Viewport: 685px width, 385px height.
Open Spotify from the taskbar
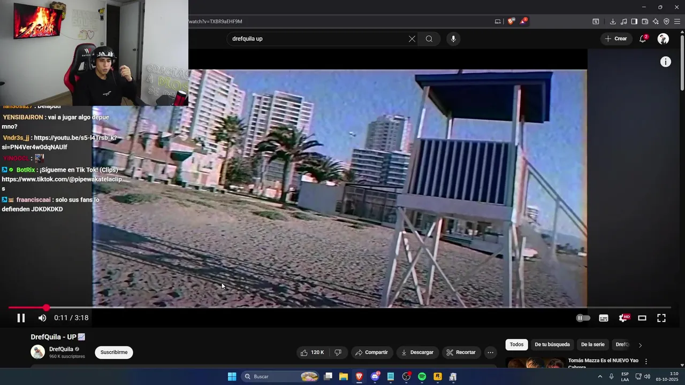coord(422,376)
